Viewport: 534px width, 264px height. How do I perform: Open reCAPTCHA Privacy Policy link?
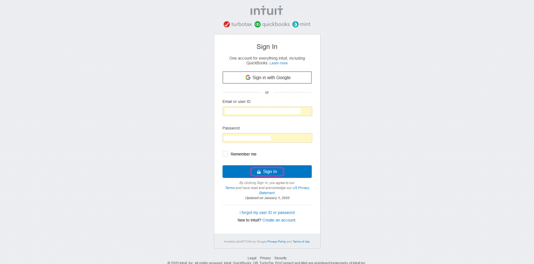[276, 242]
